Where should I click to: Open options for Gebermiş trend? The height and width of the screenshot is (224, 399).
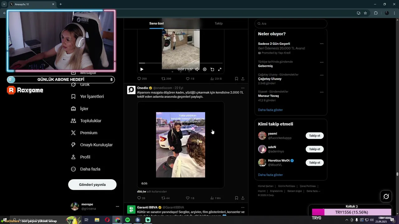(322, 62)
